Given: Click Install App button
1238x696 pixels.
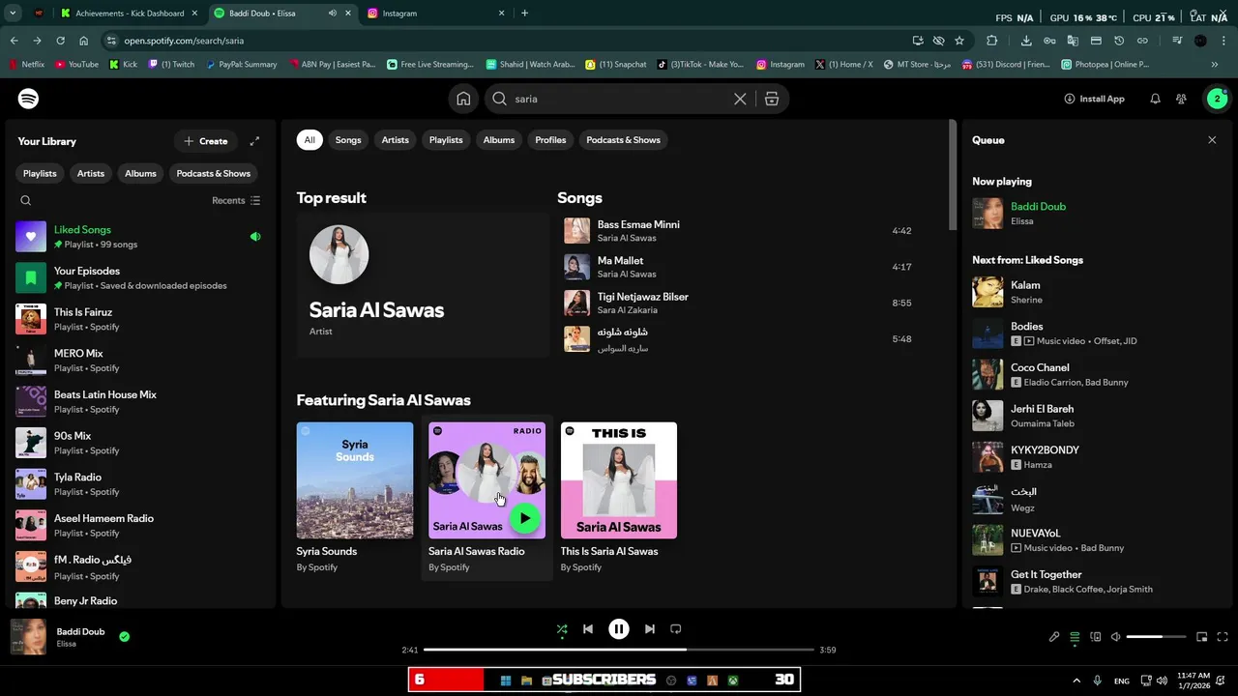Looking at the screenshot, I should (1094, 99).
